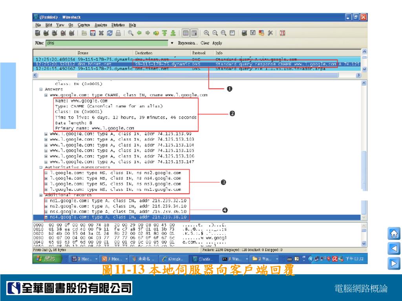Screen dimensions: 402x301
Task: Print packets with the printer icon
Action: (118, 33)
